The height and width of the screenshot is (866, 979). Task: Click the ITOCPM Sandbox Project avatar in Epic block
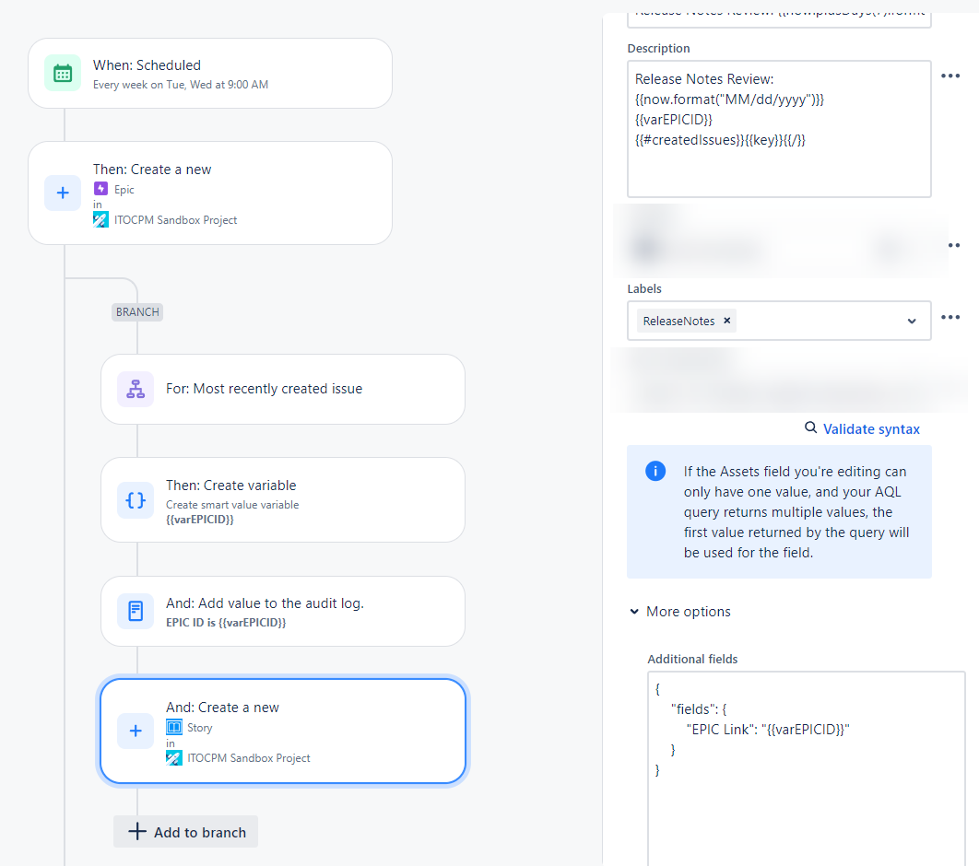[100, 220]
